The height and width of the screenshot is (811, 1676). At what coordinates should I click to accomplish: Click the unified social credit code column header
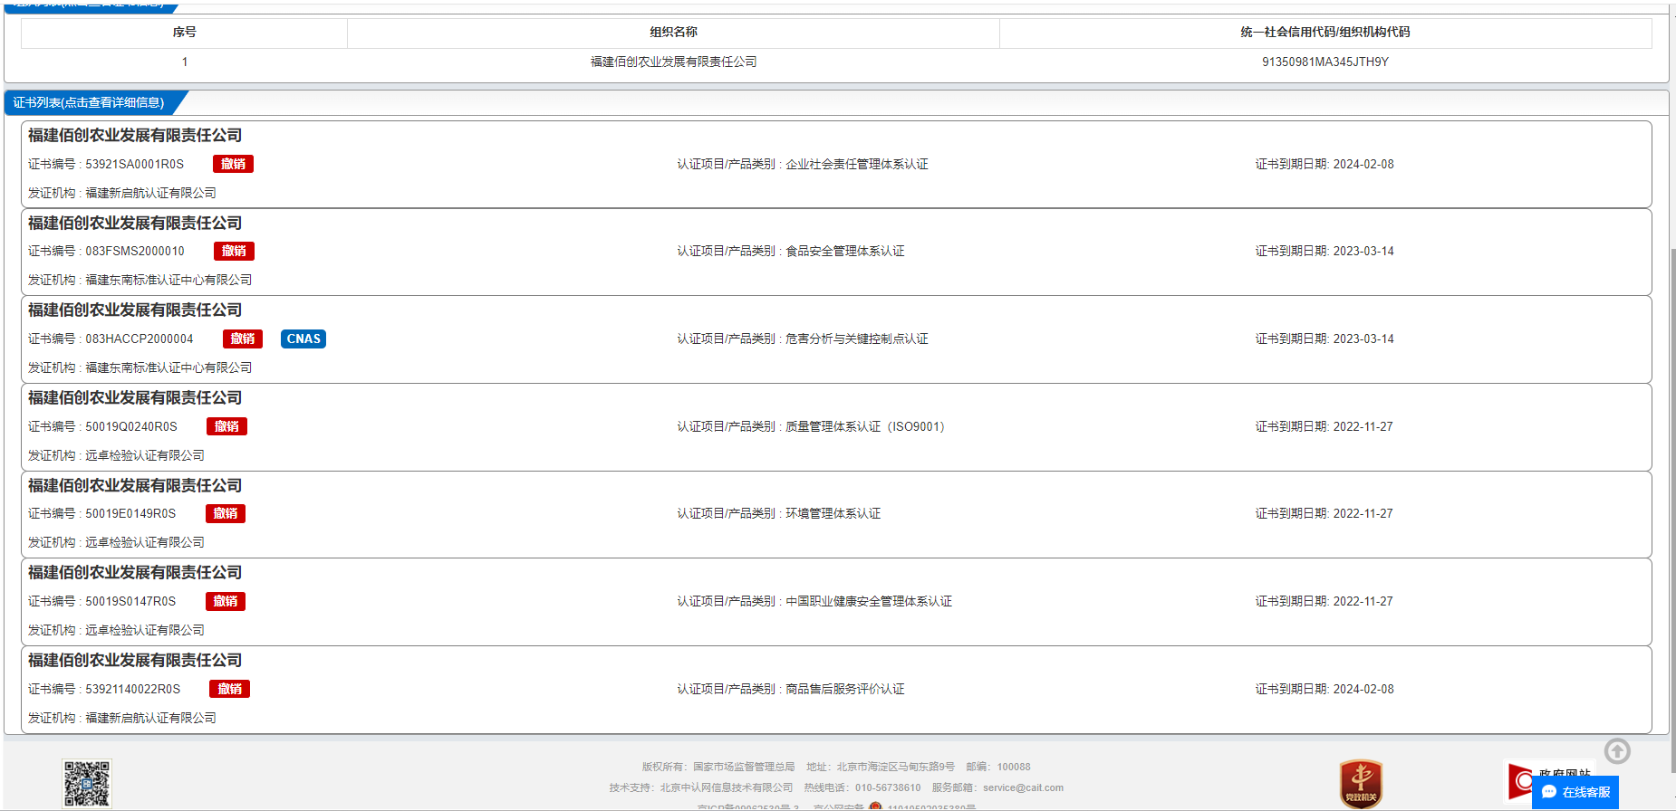pyautogui.click(x=1325, y=32)
